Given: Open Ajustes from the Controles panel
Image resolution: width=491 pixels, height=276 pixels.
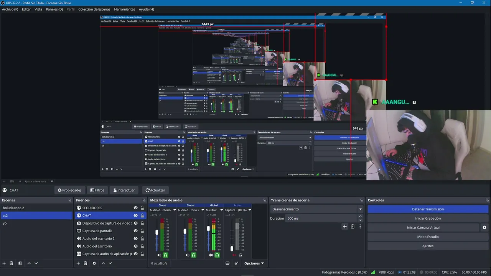Looking at the screenshot, I should pos(428,246).
